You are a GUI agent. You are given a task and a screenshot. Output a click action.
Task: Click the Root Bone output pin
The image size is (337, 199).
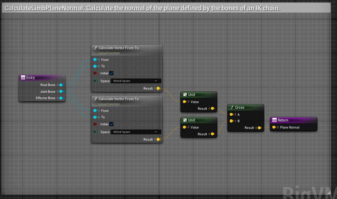[61, 85]
